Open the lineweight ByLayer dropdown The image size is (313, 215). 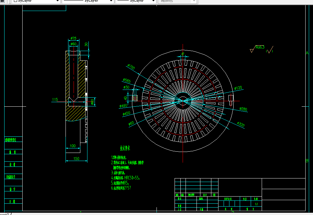tap(136, 1)
